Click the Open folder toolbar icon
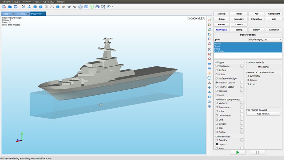 tap(10, 7)
